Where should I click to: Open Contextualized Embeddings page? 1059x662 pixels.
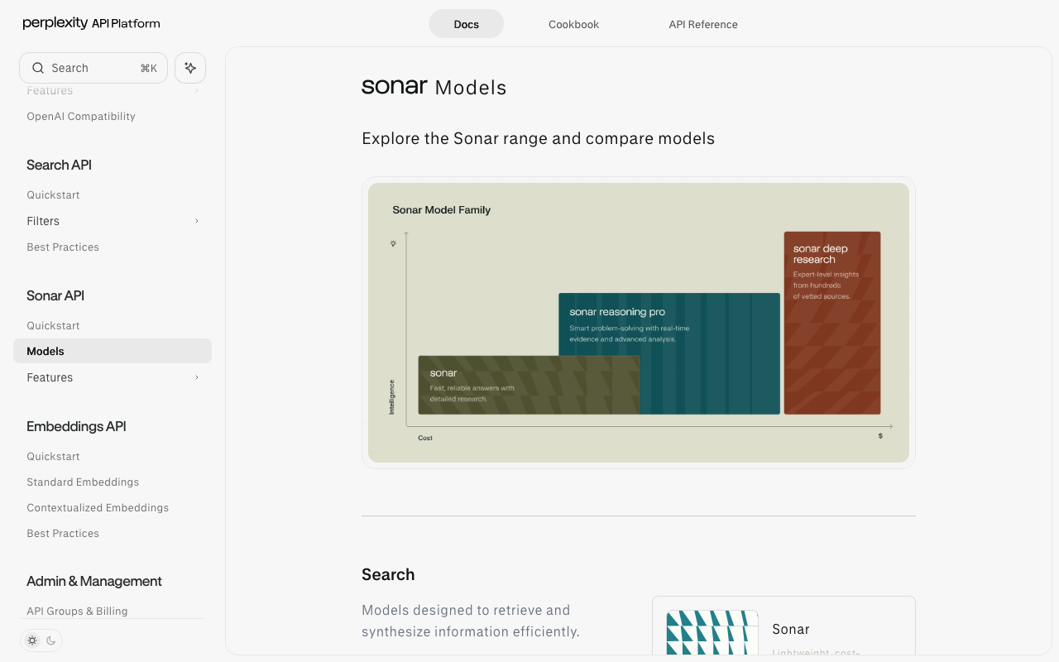pyautogui.click(x=98, y=508)
